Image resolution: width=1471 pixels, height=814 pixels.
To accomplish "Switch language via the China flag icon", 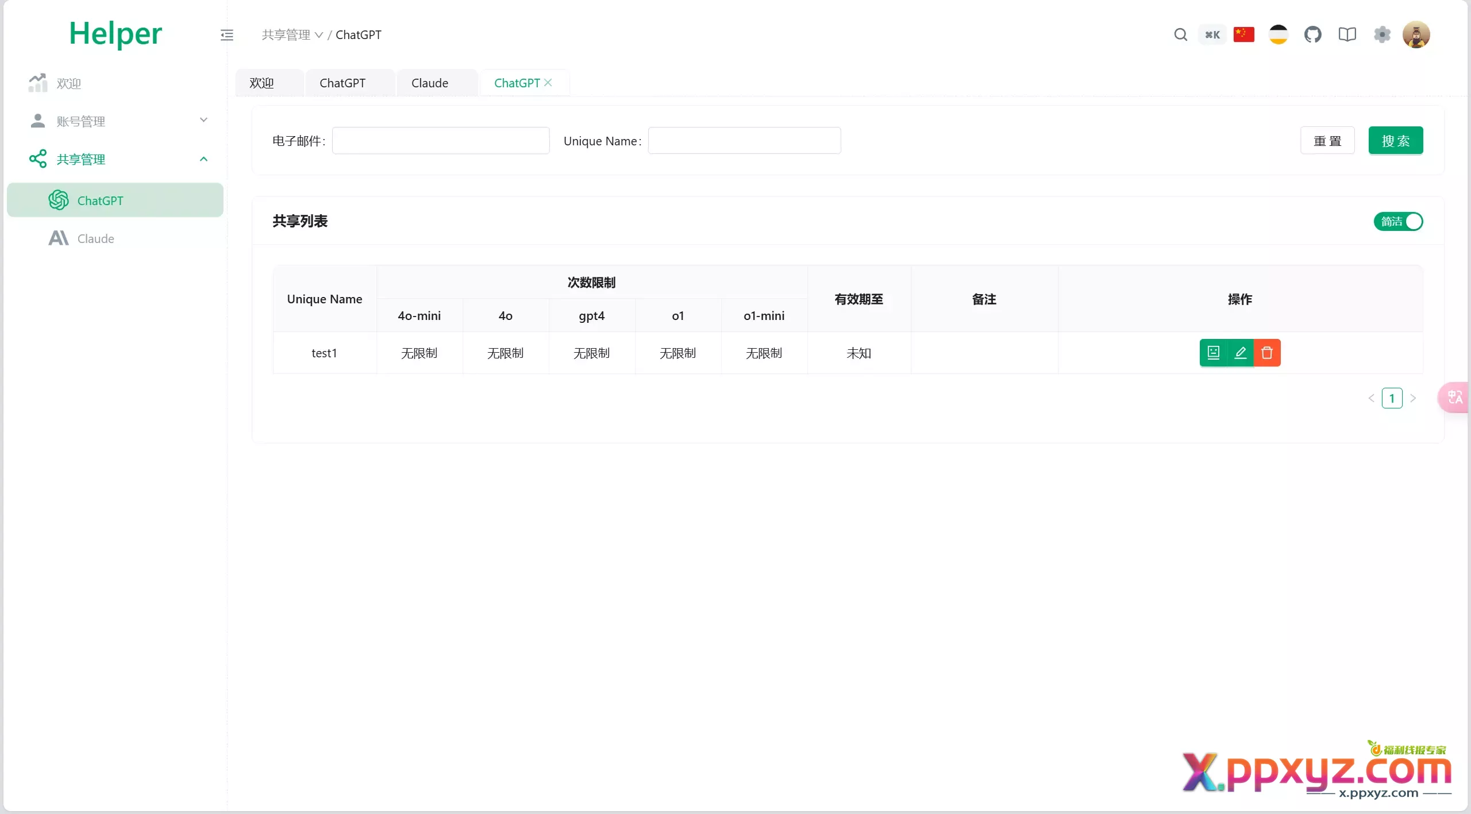I will [x=1244, y=34].
